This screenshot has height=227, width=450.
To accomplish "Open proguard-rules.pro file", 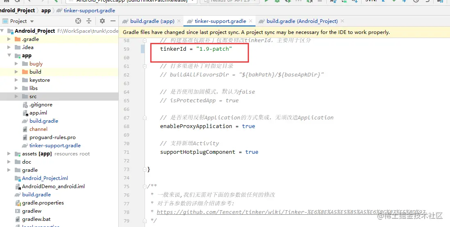I will (x=52, y=137).
